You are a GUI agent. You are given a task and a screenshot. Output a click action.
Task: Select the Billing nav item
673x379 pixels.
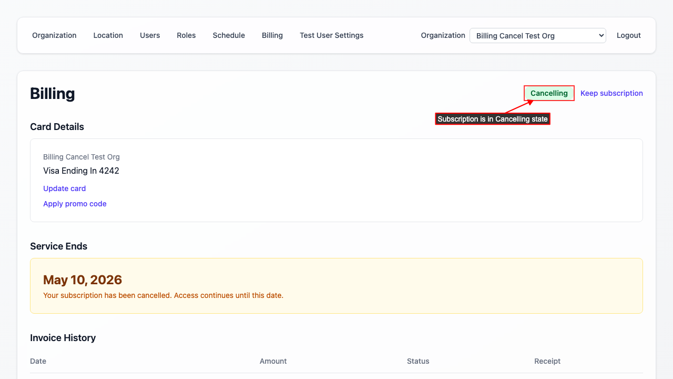pyautogui.click(x=272, y=35)
